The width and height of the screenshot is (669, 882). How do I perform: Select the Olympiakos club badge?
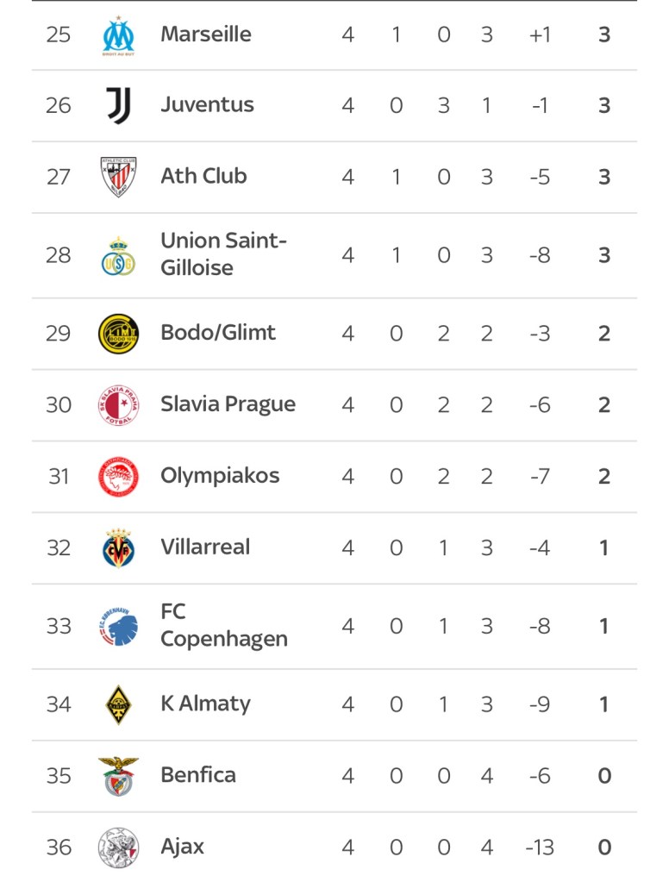[118, 476]
